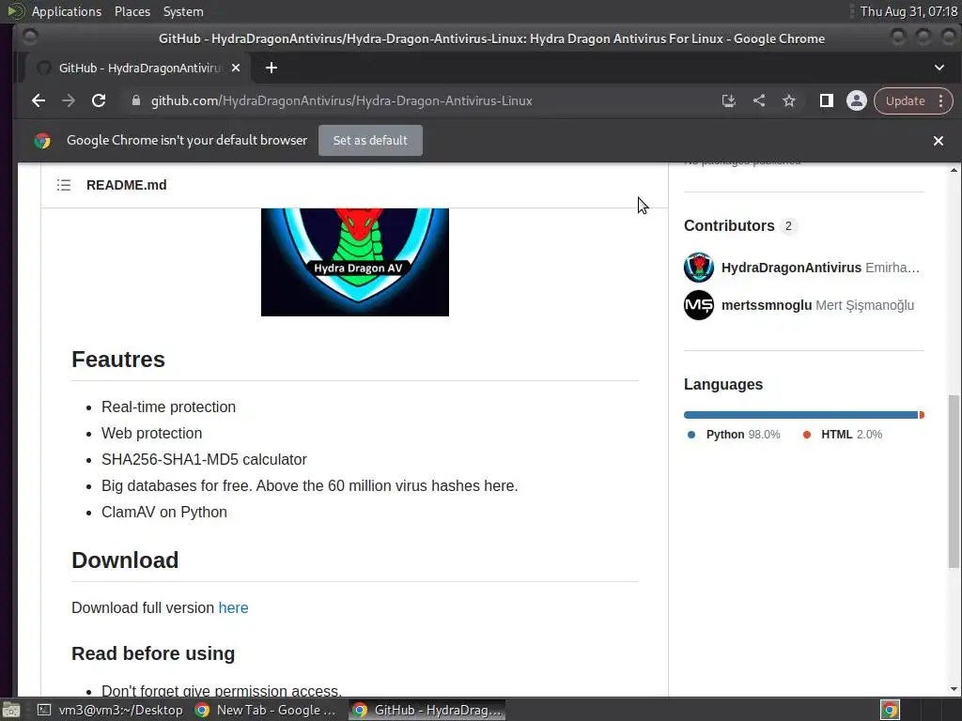This screenshot has width=962, height=721.
Task: Share this page via share icon
Action: tap(759, 100)
